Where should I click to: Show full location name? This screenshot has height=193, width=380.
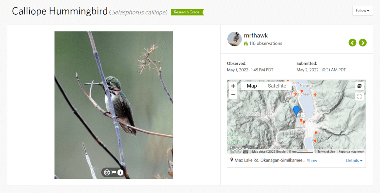(x=312, y=161)
